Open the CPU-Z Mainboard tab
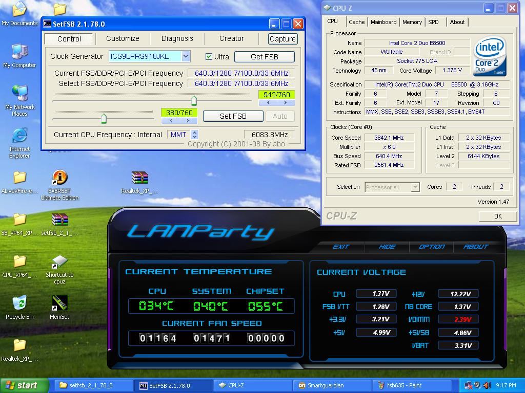The image size is (525, 393). [383, 22]
